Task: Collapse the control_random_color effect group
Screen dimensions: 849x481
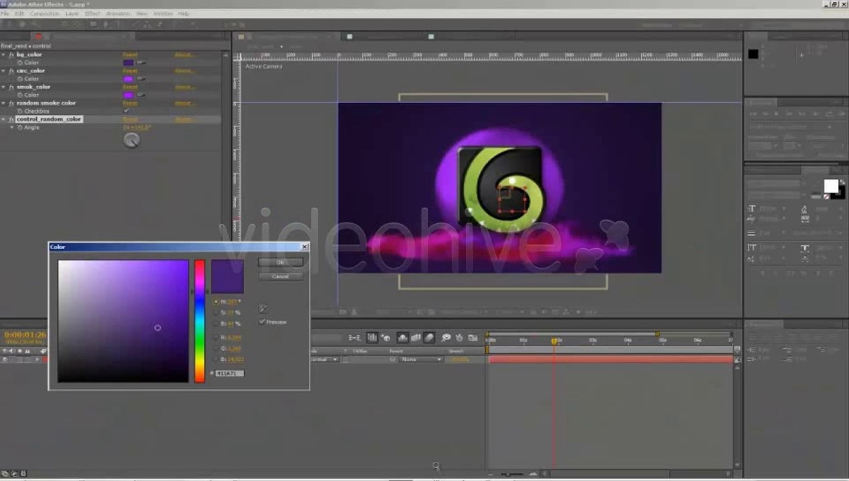Action: [x=3, y=119]
